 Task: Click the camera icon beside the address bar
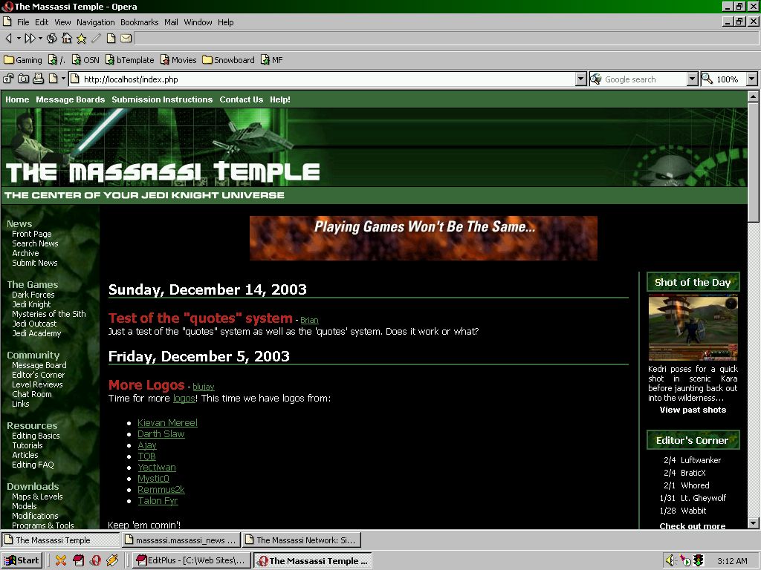click(23, 79)
